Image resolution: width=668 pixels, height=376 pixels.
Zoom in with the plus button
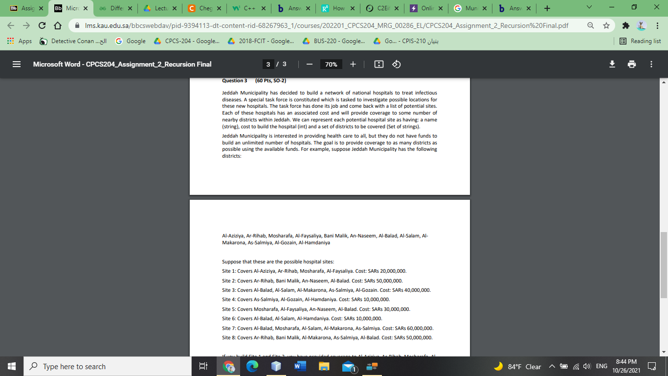coord(353,64)
